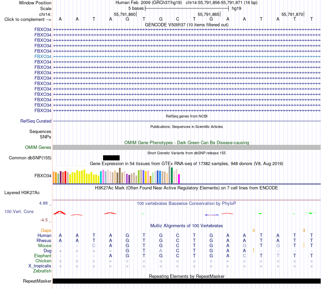Click the Window Position label
The image size is (321, 289).
point(35,3)
